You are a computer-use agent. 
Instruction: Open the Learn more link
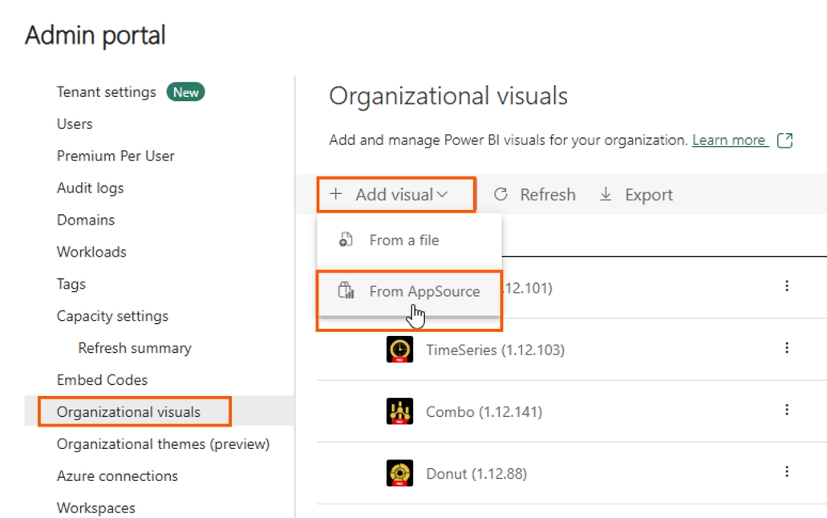[x=729, y=140]
